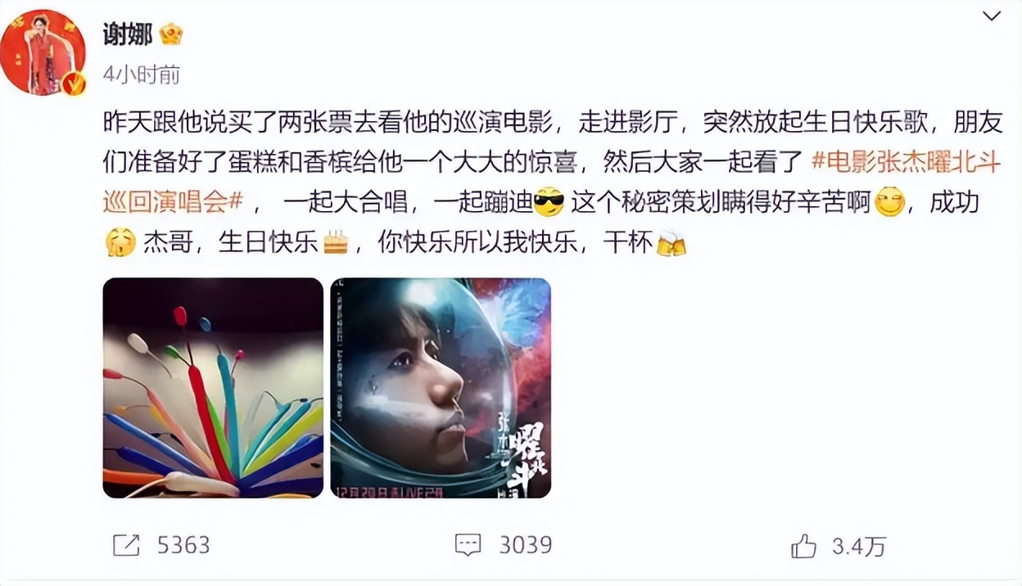Like the post with thumbs-up icon
The image size is (1022, 586).
804,545
